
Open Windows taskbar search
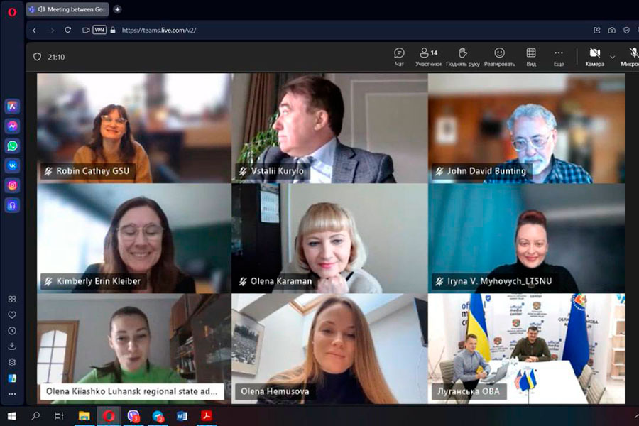pos(36,416)
